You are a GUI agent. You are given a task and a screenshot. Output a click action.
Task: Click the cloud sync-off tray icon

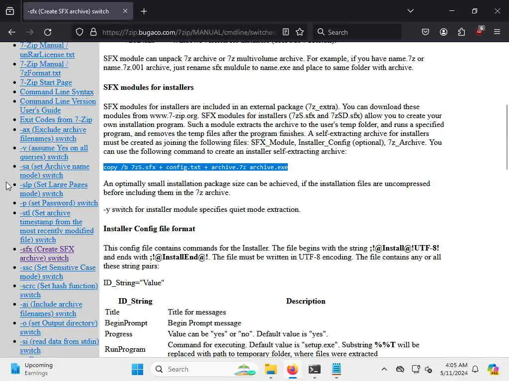click(x=400, y=369)
